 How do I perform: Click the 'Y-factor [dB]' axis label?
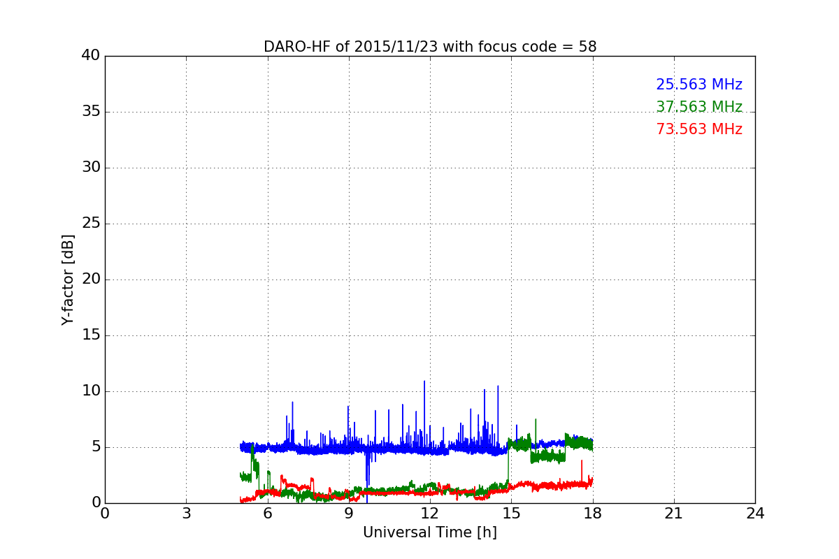click(x=68, y=279)
